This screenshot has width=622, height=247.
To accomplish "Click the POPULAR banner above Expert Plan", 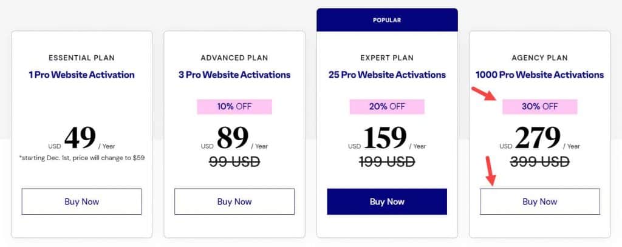I will tap(386, 19).
